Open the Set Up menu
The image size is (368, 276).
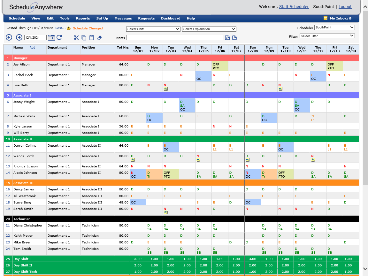point(102,18)
